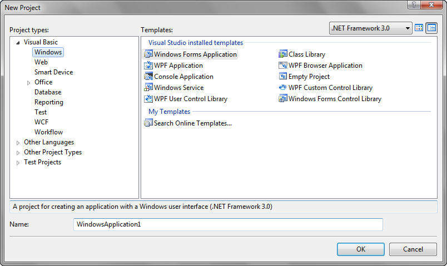The height and width of the screenshot is (266, 447).
Task: Pick the Console Application template icon
Action: 148,77
